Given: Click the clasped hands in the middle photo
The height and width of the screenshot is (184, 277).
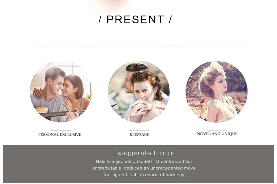Looking at the screenshot, I should click(141, 107).
